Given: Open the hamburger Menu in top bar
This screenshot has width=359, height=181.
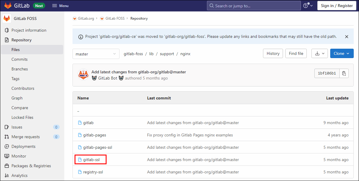Looking at the screenshot, I should tap(60, 6).
